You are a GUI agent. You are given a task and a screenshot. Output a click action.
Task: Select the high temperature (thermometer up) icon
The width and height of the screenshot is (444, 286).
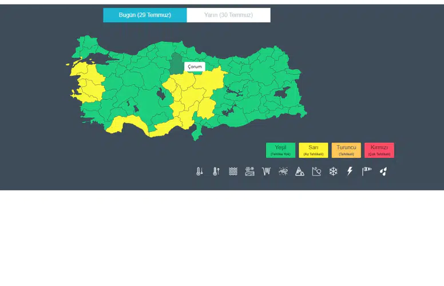pyautogui.click(x=216, y=172)
